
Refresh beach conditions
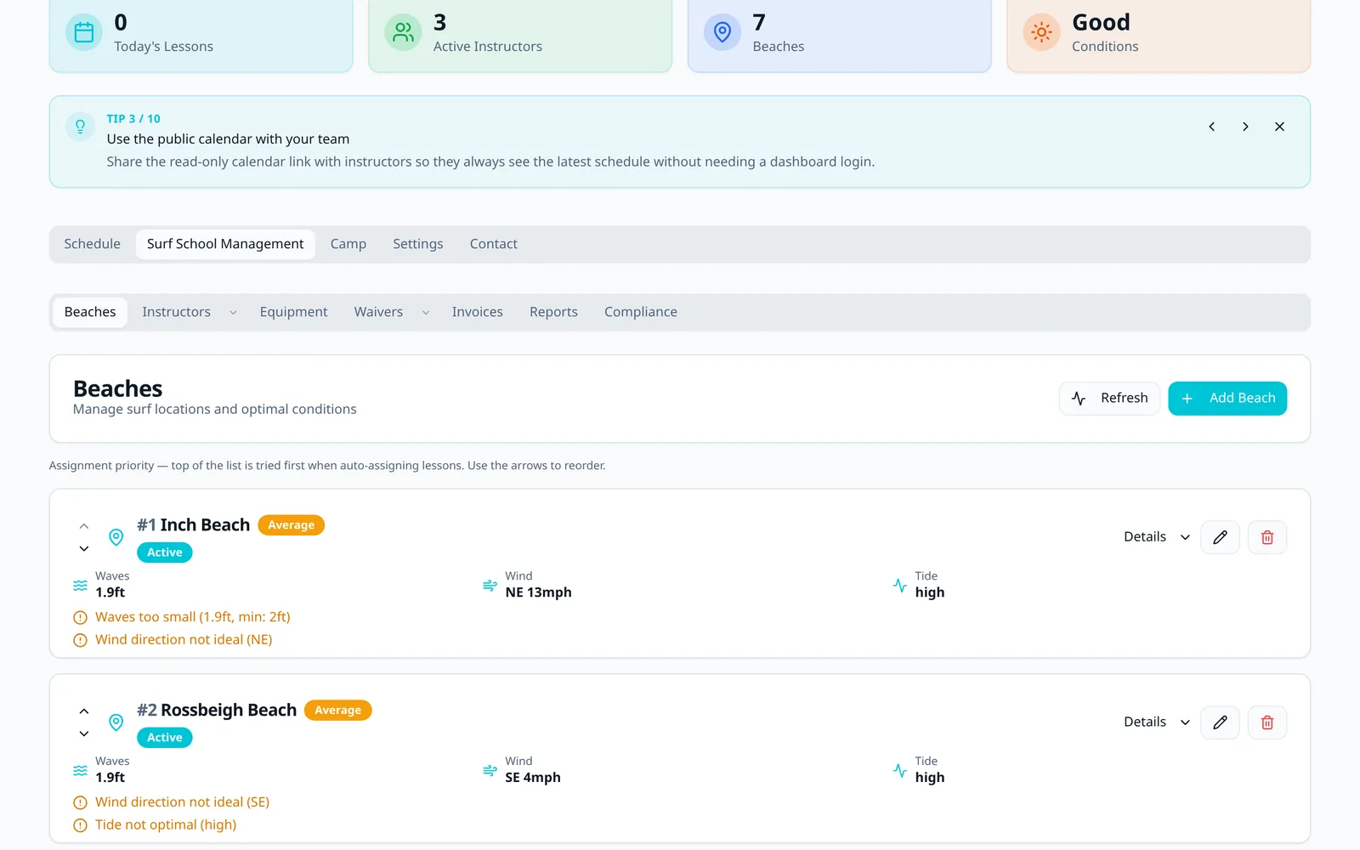pyautogui.click(x=1109, y=399)
